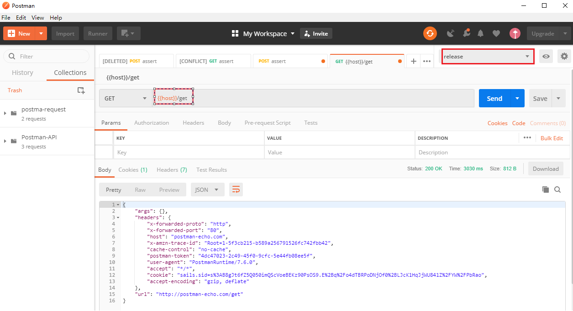Open the File menu

(x=6, y=17)
